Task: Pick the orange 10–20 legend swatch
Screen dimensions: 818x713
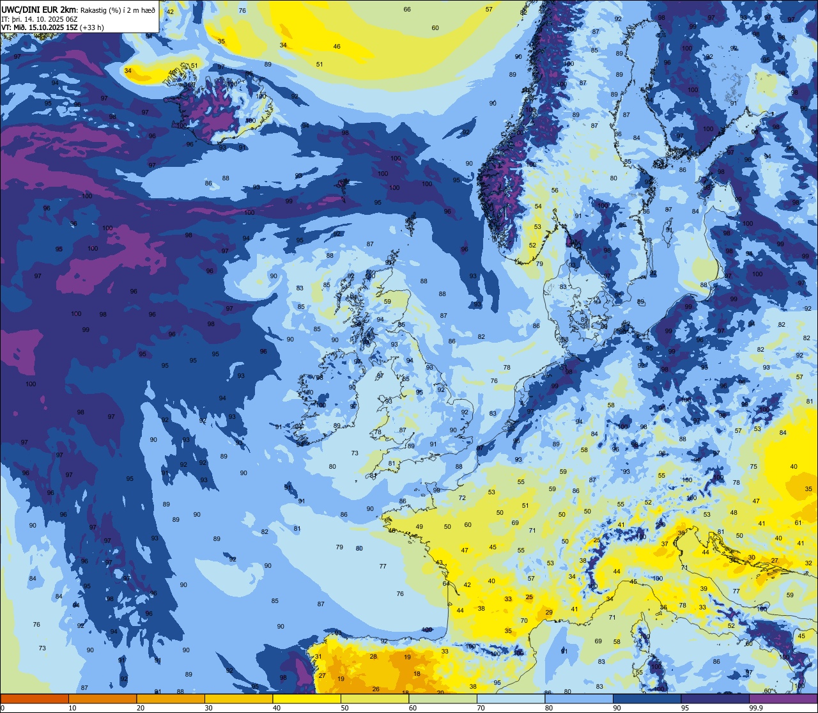Action: pyautogui.click(x=102, y=698)
